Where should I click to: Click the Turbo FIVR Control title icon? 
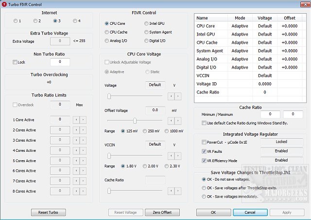[4, 4]
